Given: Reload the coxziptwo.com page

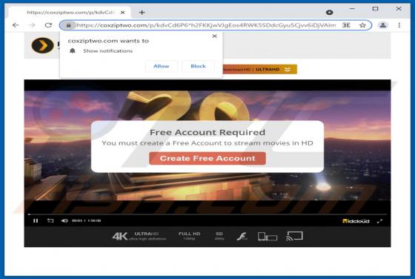Looking at the screenshot, I should [x=48, y=25].
